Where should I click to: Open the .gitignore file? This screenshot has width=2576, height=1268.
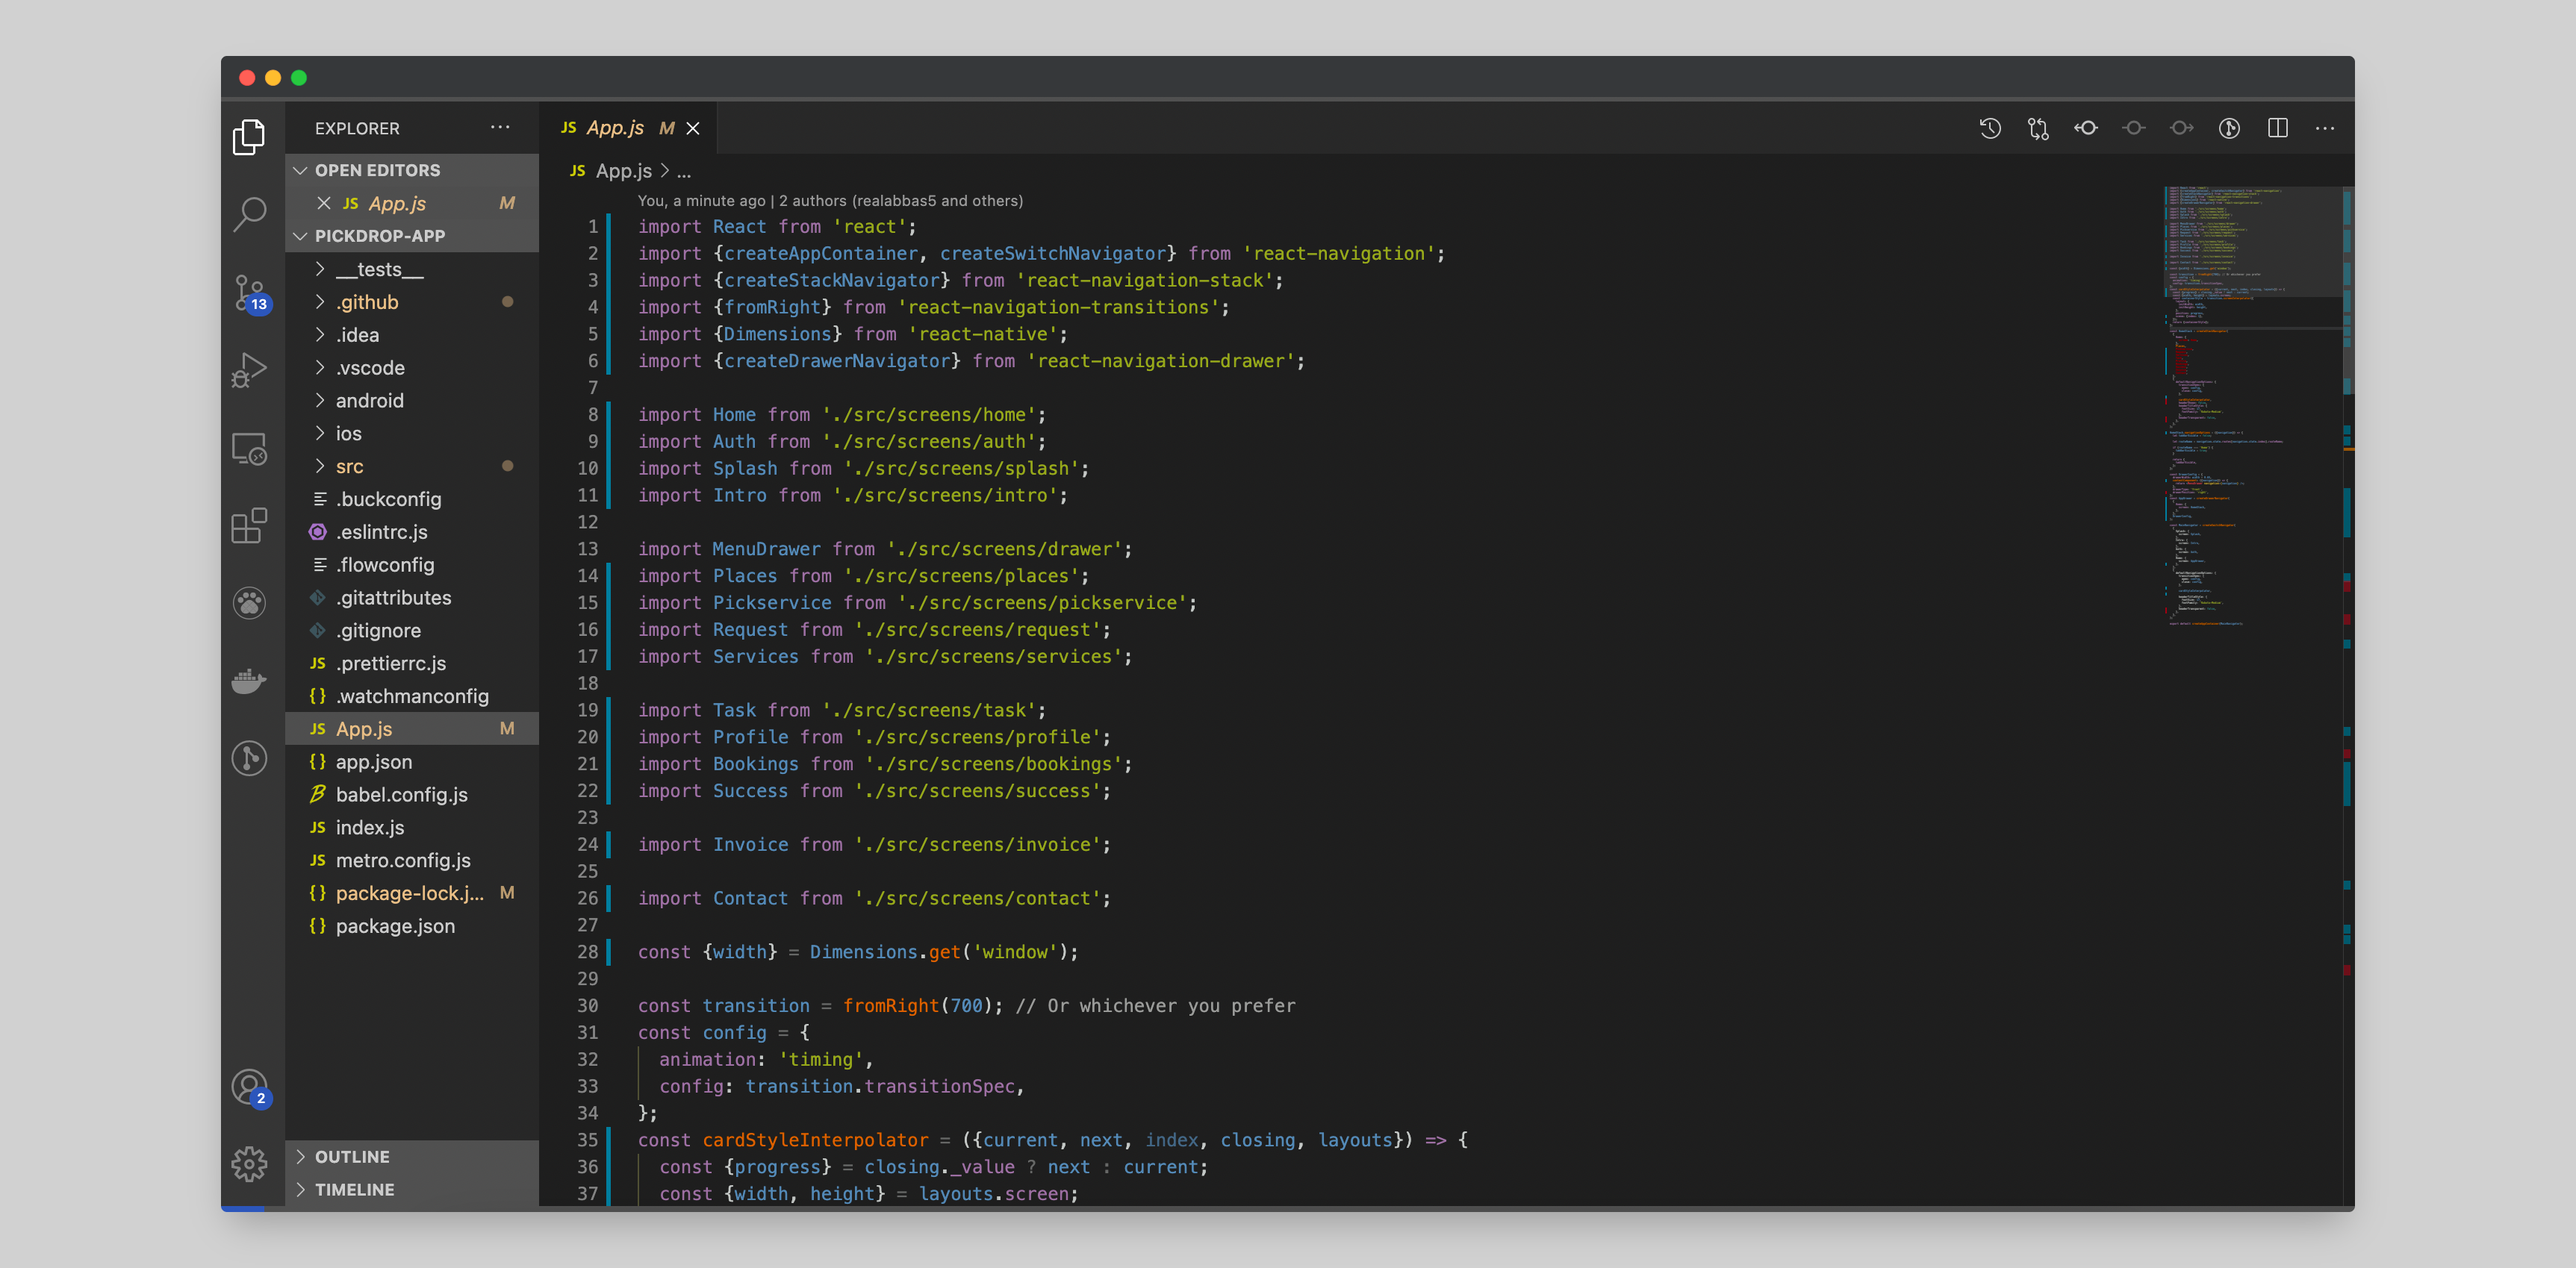(413, 631)
